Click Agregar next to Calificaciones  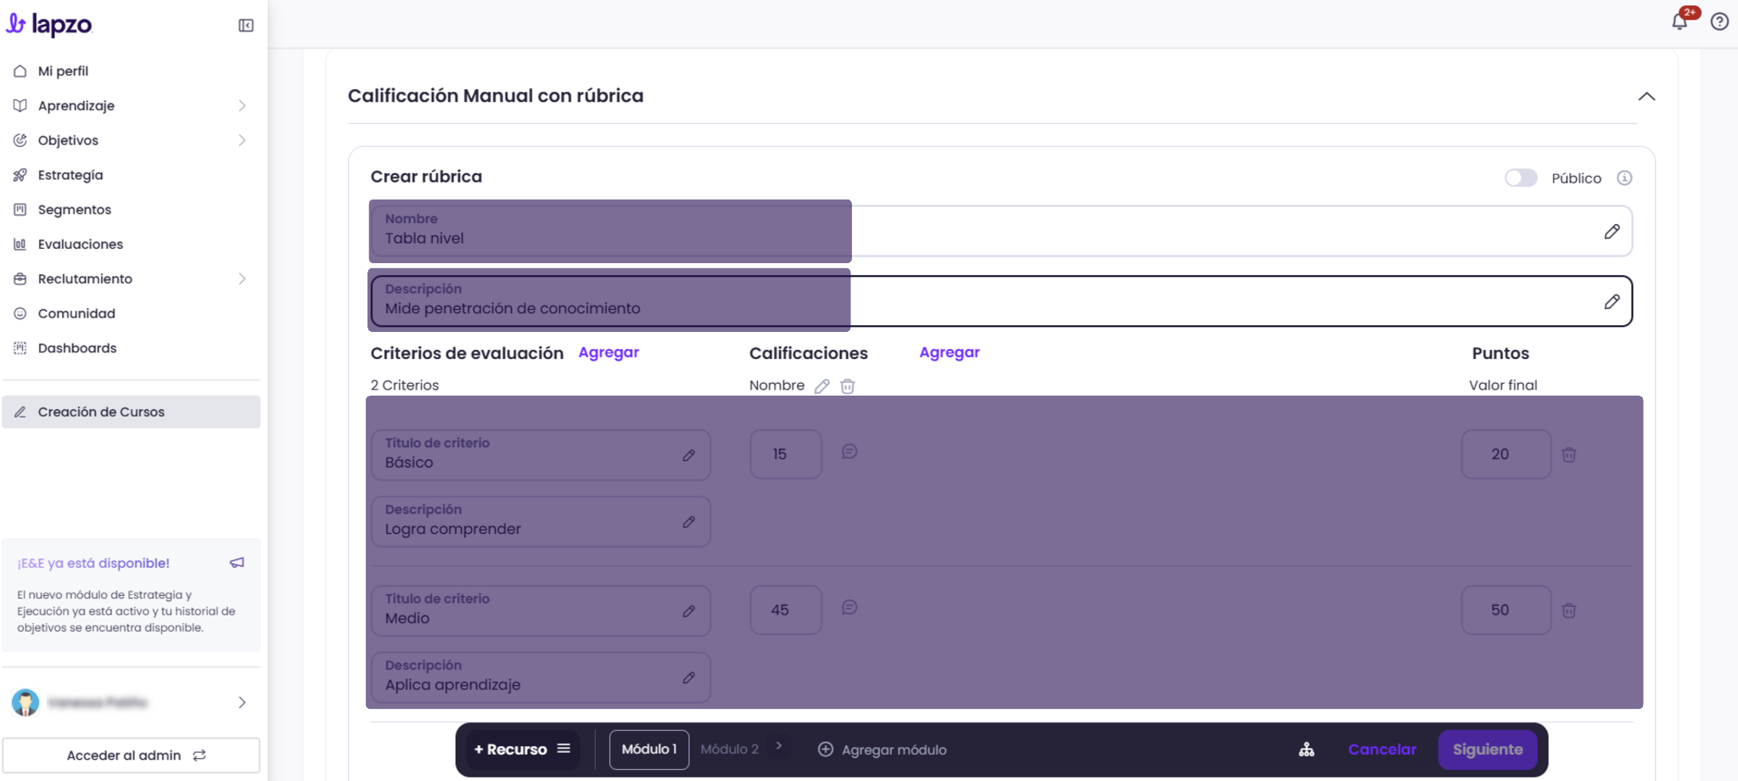[x=950, y=352]
